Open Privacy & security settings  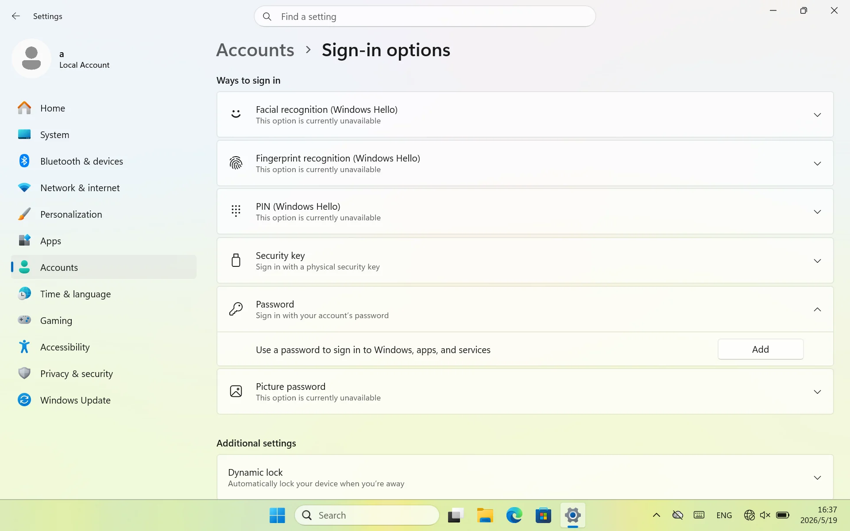click(104, 373)
